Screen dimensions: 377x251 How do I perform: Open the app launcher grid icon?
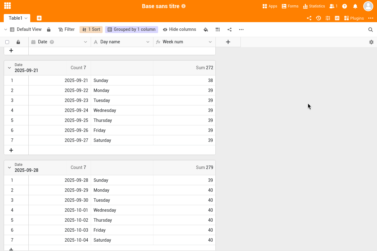7,6
